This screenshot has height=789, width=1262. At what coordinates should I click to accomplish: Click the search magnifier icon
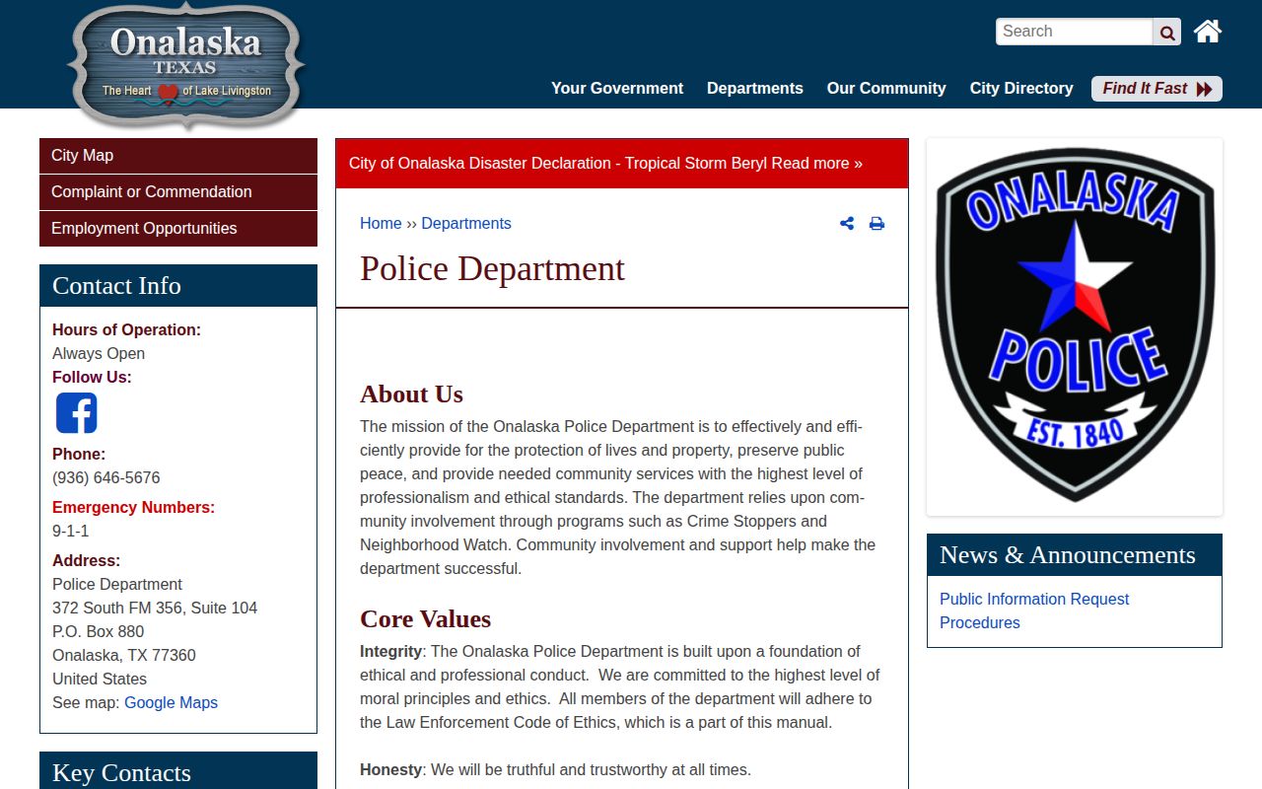pos(1167,32)
